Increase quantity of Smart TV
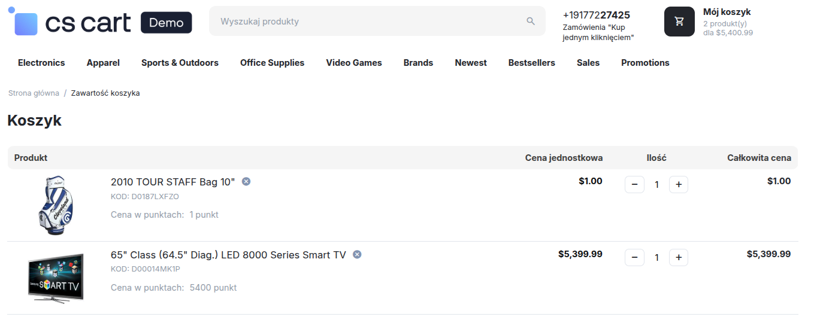The height and width of the screenshot is (320, 814). (x=679, y=258)
